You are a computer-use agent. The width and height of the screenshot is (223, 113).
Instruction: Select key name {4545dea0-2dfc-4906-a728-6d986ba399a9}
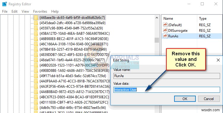pyautogui.click(x=73, y=23)
